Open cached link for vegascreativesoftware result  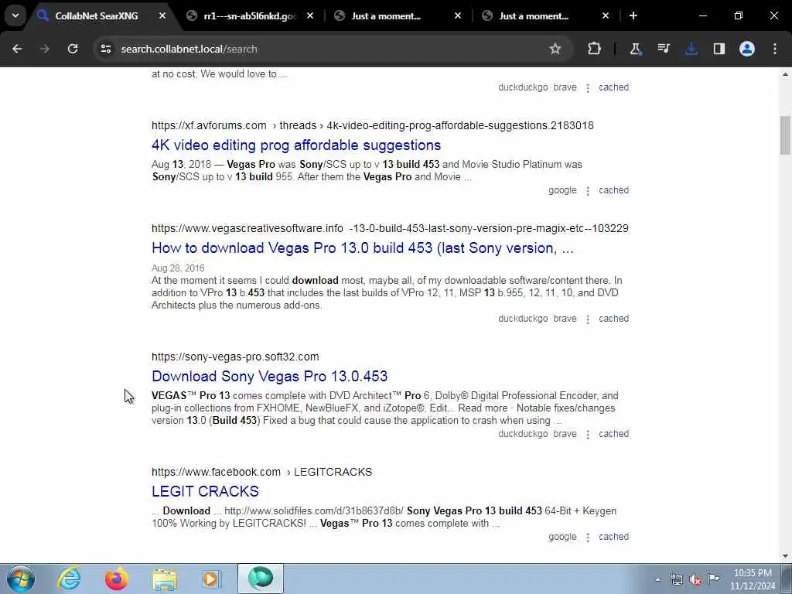pos(613,319)
